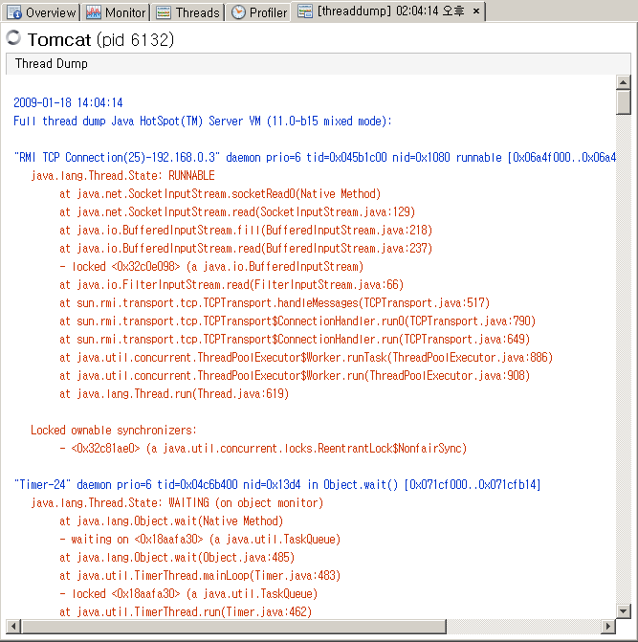Click ConnectionHandler.run0 stack line

[297, 321]
